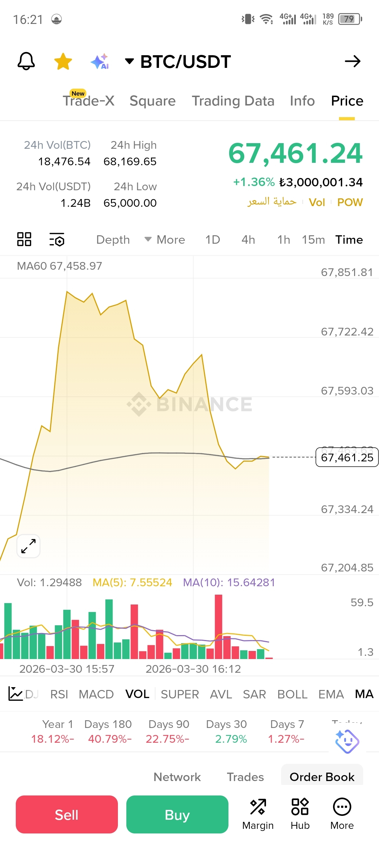This screenshot has height=844, width=379.
Task: Tap the 67,461.25 price marker label
Action: pyautogui.click(x=347, y=457)
